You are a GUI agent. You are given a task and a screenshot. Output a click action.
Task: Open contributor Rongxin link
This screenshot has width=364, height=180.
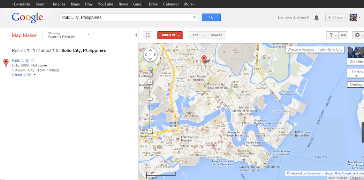point(347,173)
